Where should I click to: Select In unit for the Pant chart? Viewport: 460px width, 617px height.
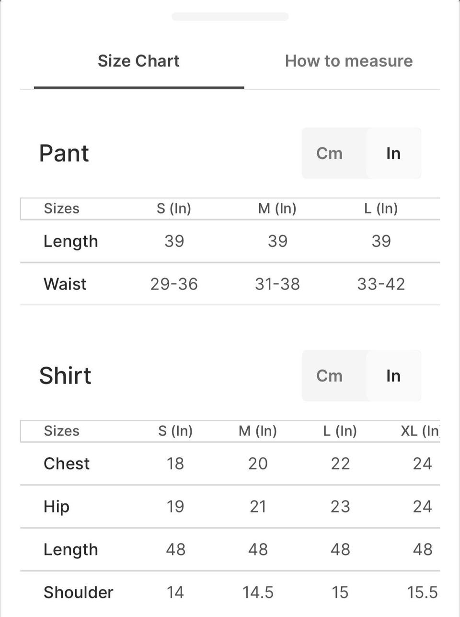(393, 153)
